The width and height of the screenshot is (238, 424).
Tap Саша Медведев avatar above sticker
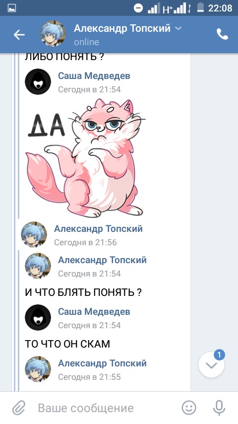tap(38, 81)
